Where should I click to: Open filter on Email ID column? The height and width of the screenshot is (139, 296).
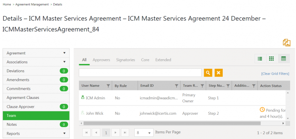(x=176, y=86)
